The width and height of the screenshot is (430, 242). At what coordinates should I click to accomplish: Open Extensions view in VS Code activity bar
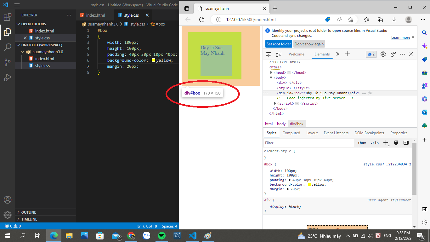(x=8, y=17)
